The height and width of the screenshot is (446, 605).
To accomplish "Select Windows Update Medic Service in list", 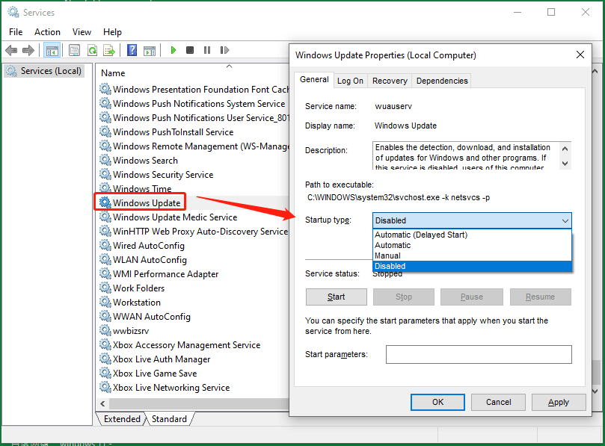I will [174, 217].
